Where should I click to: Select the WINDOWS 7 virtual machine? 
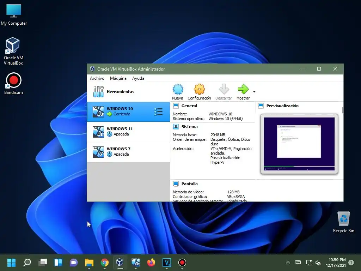click(128, 152)
